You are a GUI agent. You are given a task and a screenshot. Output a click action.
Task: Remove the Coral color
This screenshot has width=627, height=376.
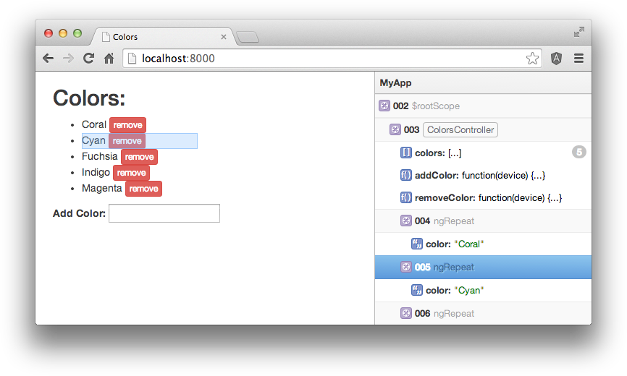(x=127, y=125)
